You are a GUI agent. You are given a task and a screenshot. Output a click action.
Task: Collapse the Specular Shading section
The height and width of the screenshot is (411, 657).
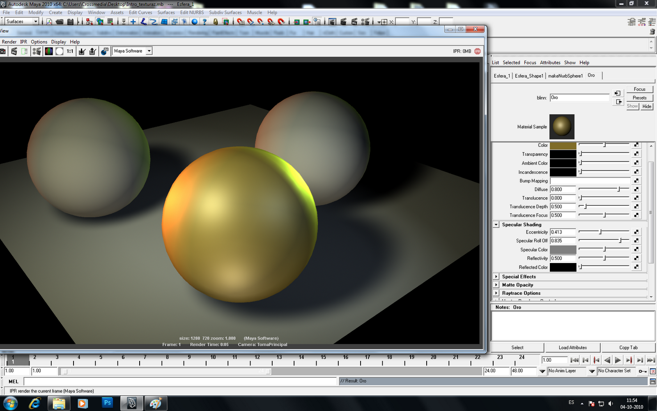[496, 224]
